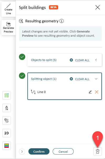Remove Line 0 with red X
This screenshot has height=159, width=105.
point(97,92)
